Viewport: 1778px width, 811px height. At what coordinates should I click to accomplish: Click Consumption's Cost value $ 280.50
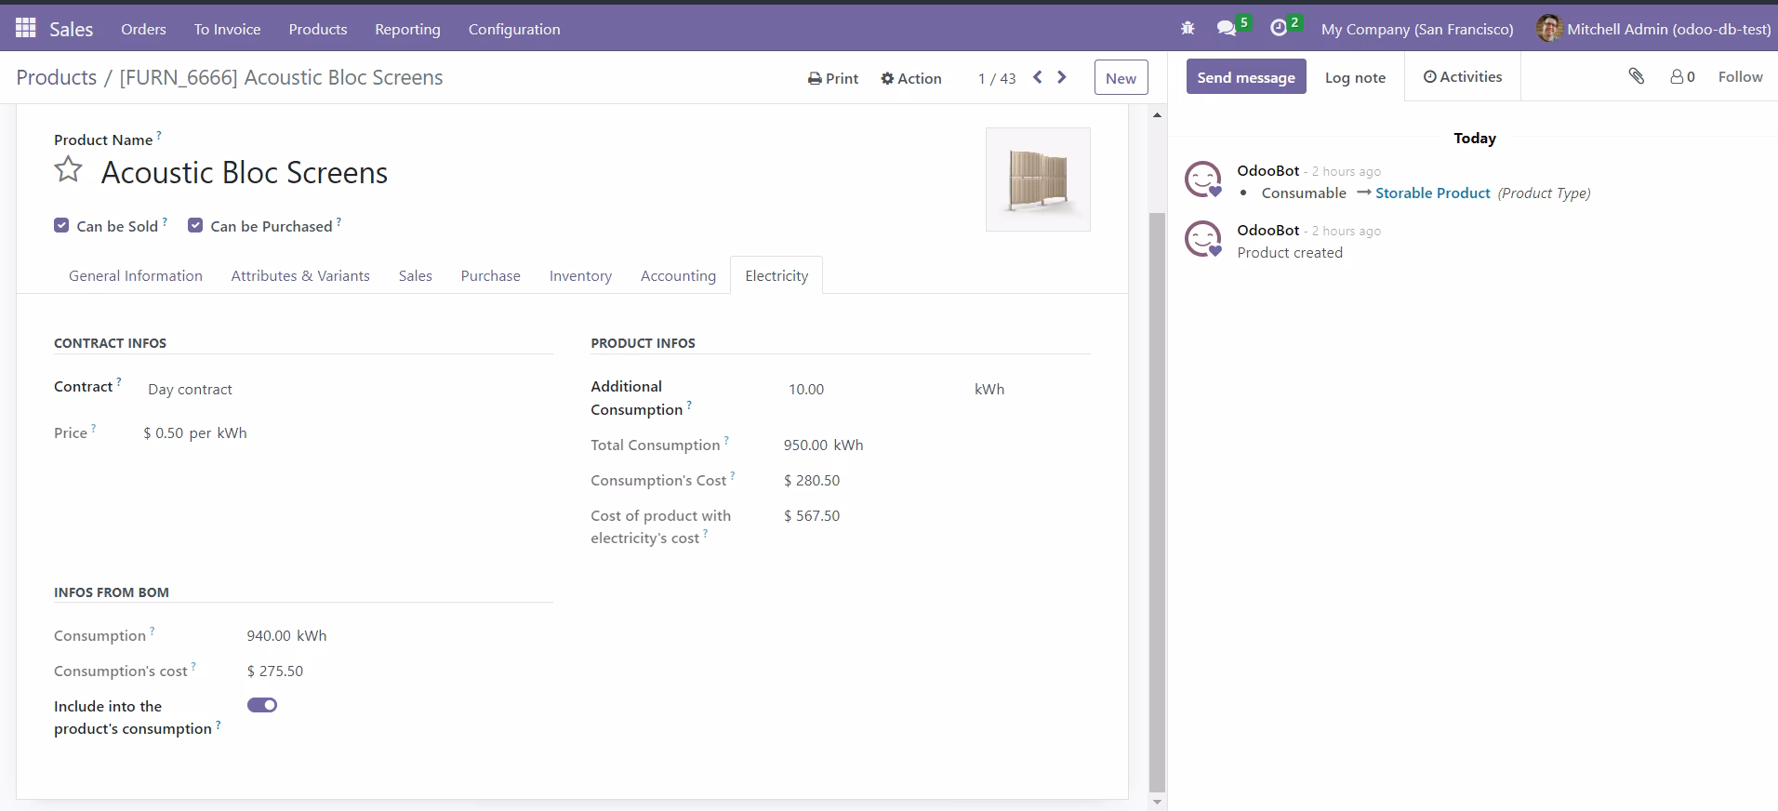pos(812,480)
